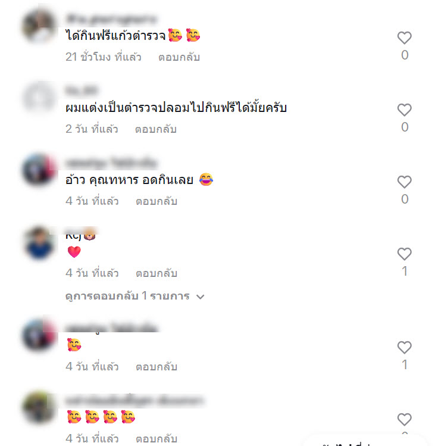Reply to the 21 ชั่วโมง ที่แล้ว comment
This screenshot has width=441, height=446.
[x=179, y=57]
